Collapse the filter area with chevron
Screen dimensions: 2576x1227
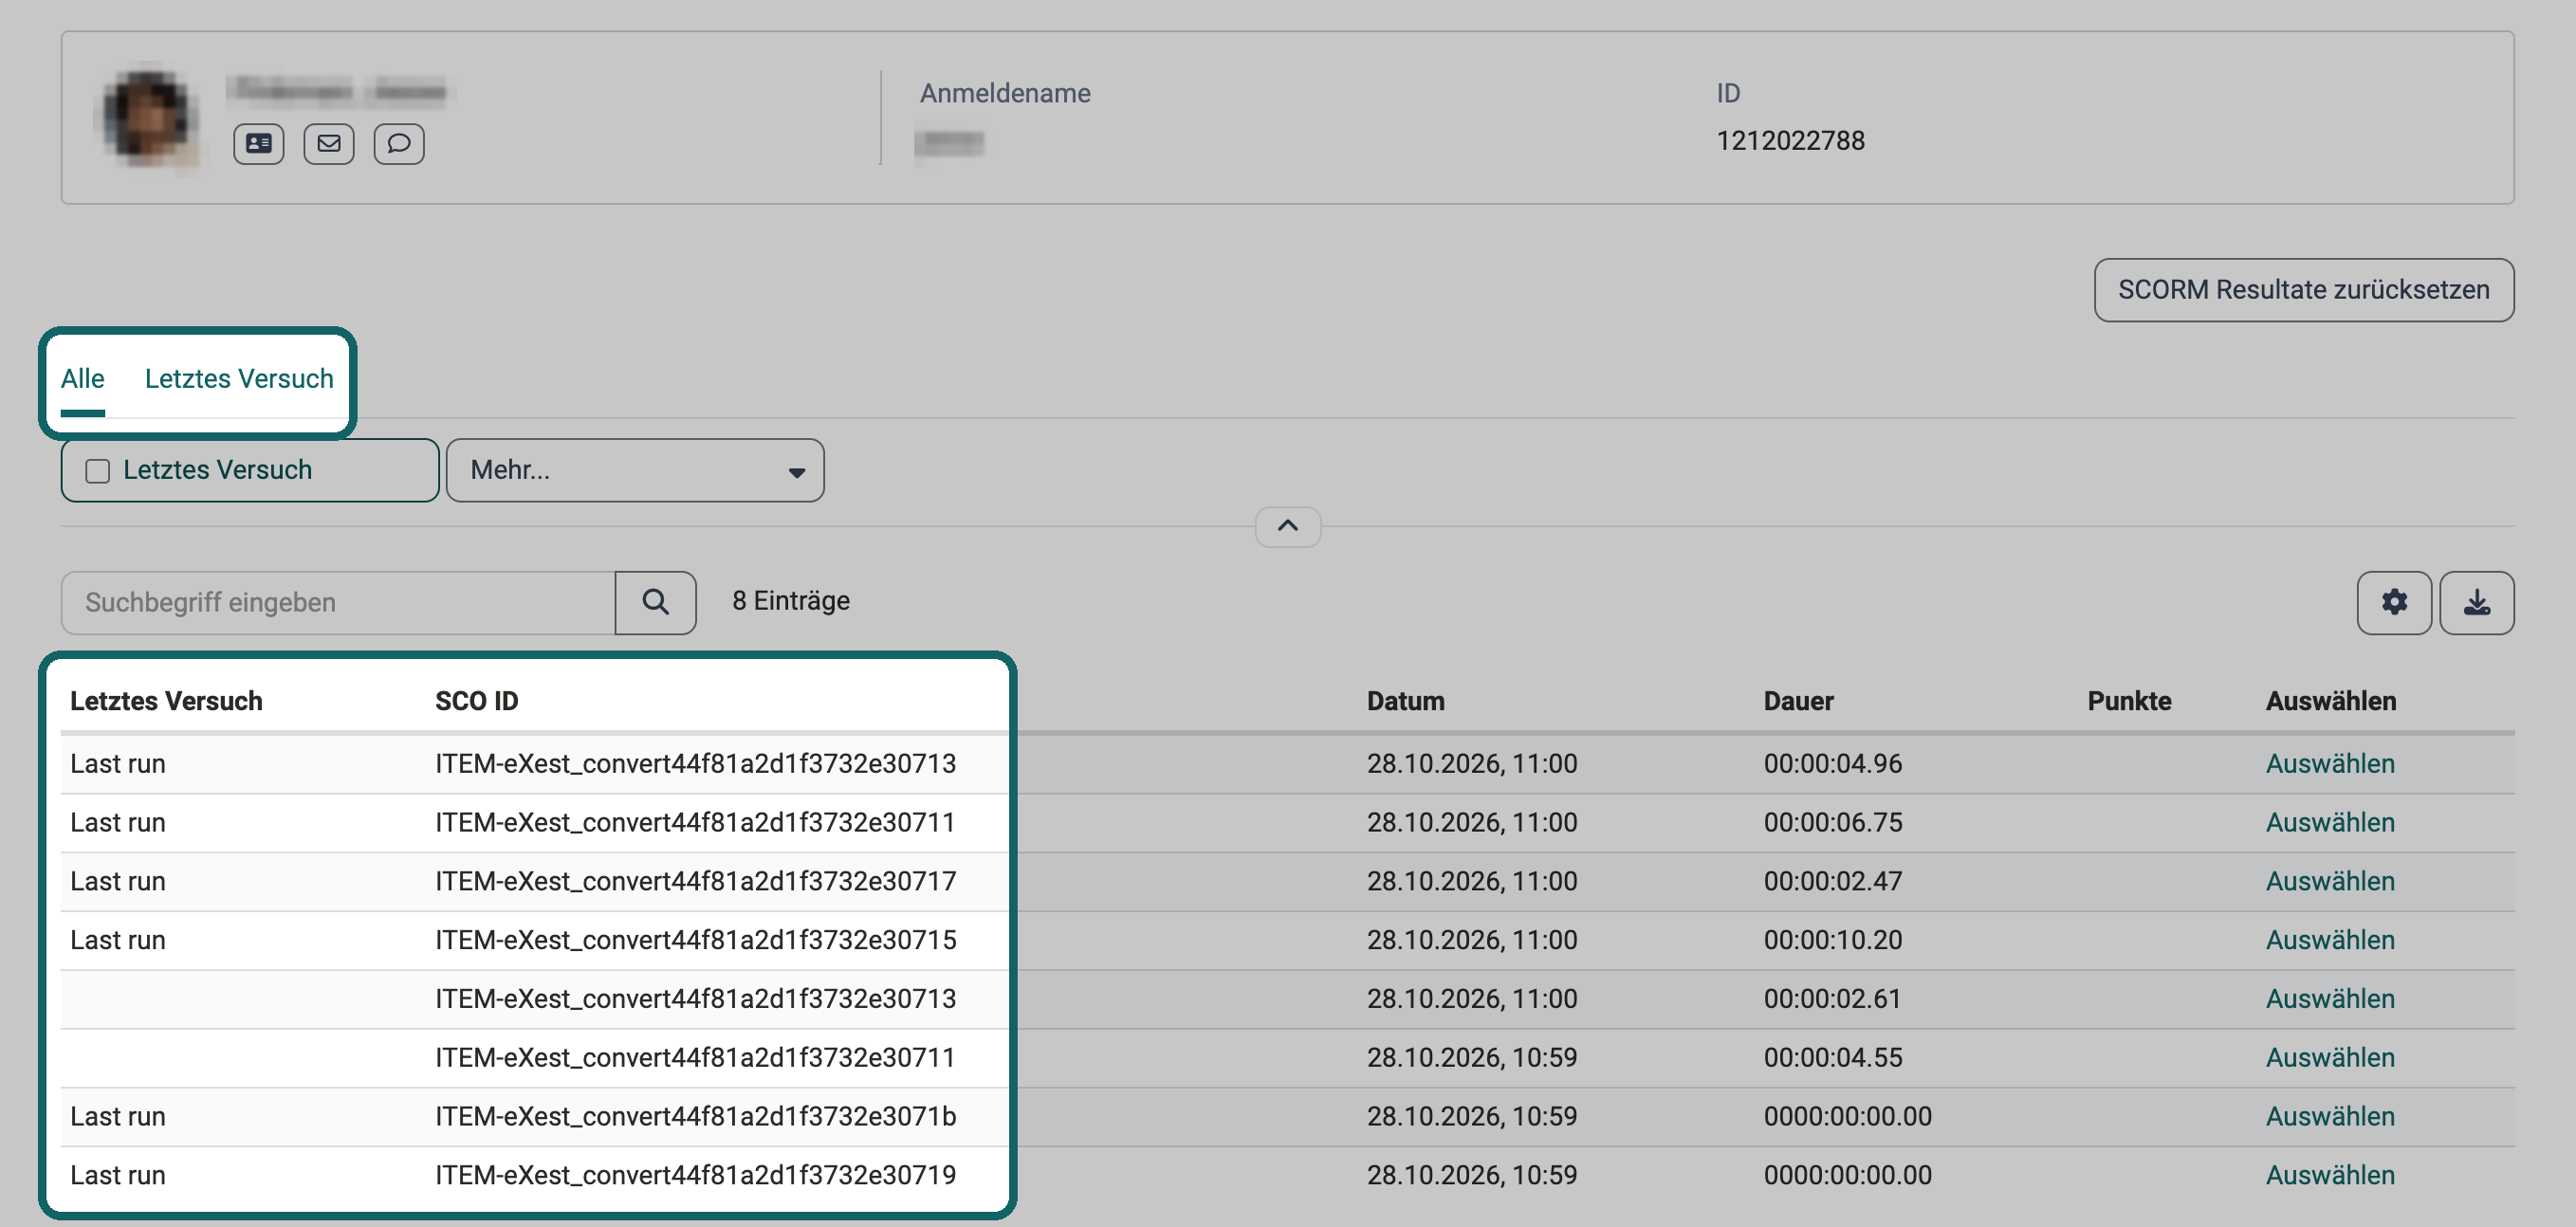1288,526
